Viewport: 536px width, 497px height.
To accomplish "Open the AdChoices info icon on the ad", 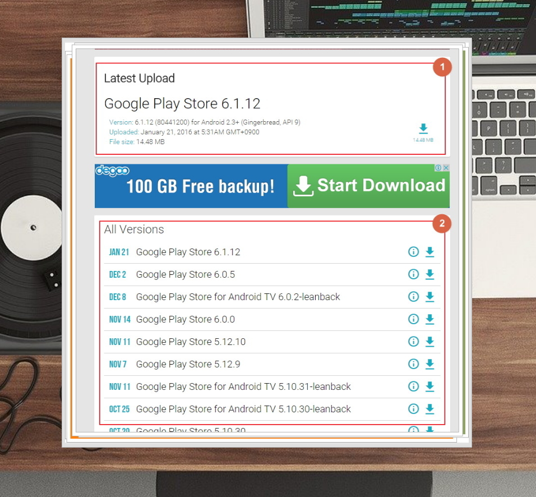I will 438,168.
